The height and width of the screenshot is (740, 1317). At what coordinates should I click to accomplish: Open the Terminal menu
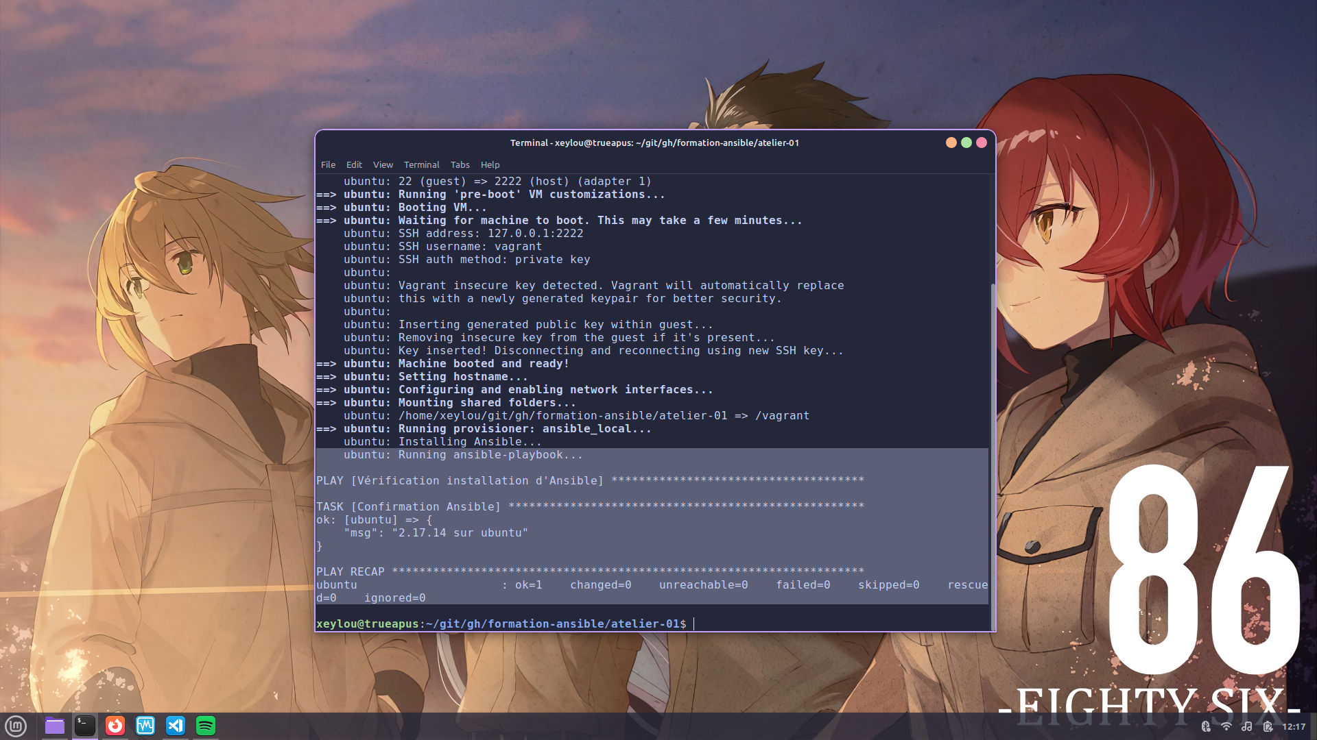pos(421,164)
